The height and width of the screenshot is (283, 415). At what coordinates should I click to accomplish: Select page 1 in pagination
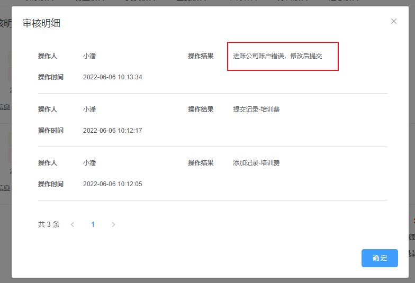(93, 224)
